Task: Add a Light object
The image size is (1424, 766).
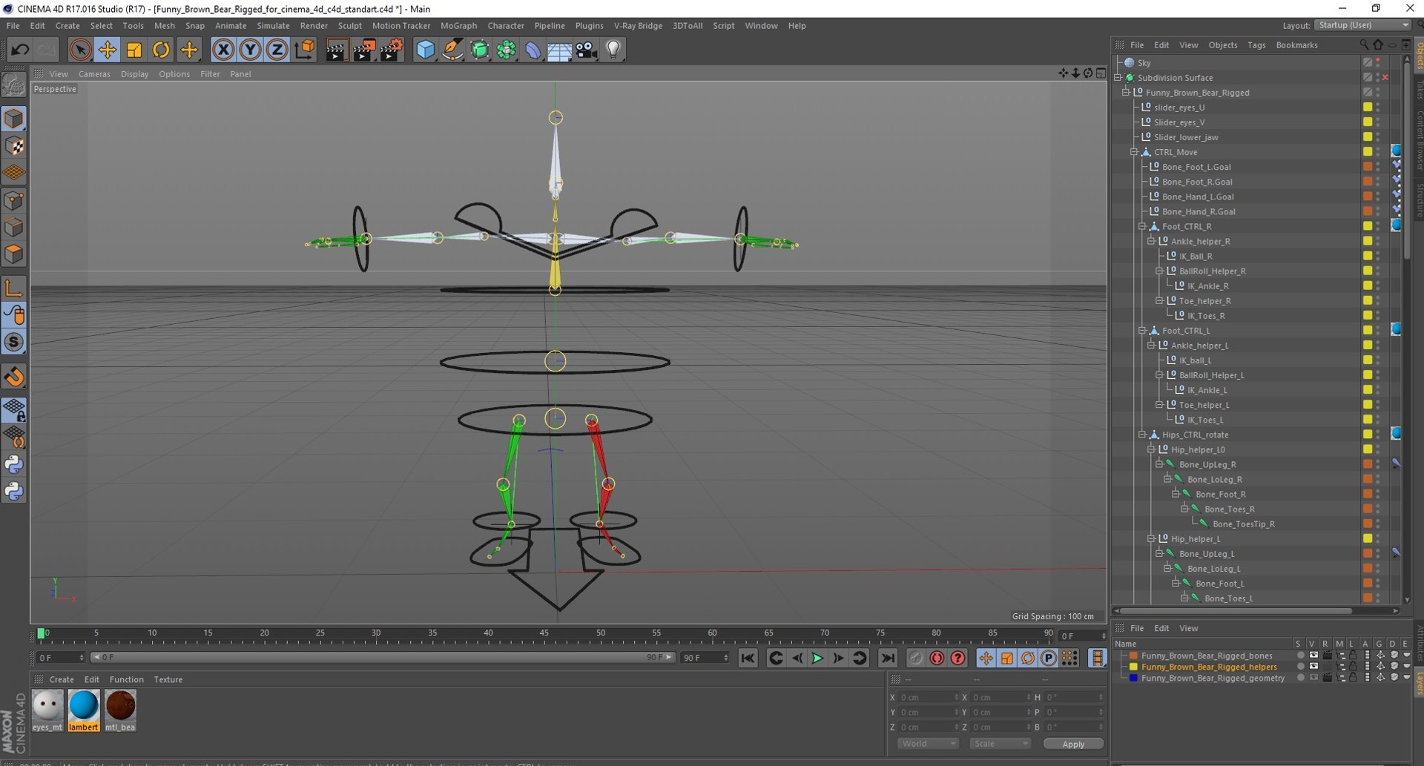Action: pos(613,50)
